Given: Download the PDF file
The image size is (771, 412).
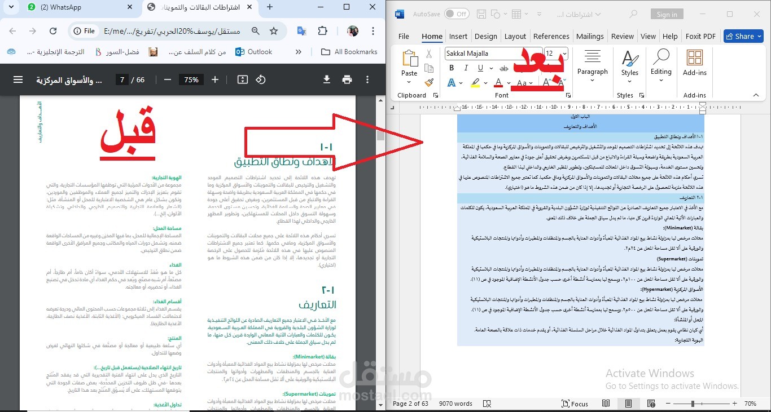Looking at the screenshot, I should click(x=326, y=79).
